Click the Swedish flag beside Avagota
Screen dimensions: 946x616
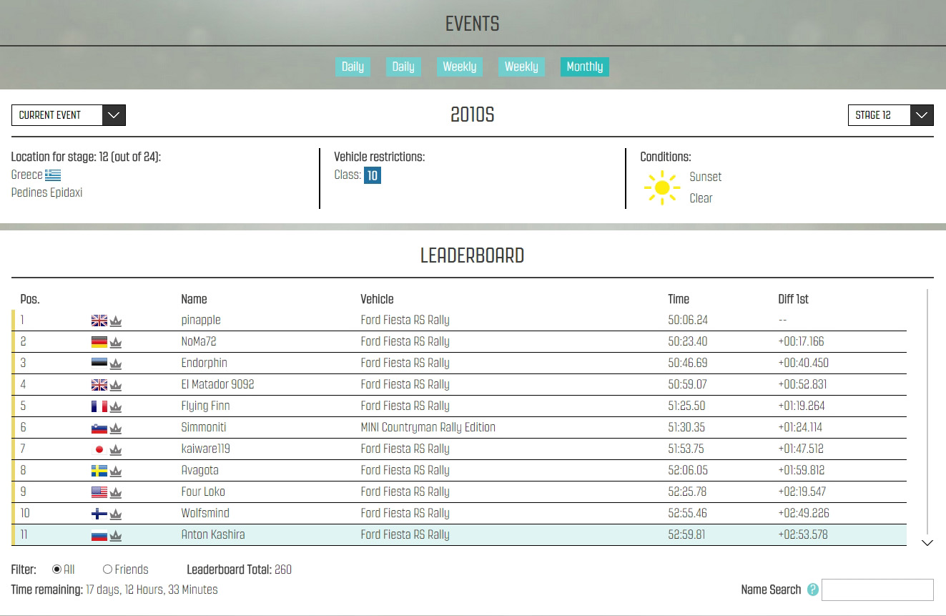pyautogui.click(x=99, y=471)
